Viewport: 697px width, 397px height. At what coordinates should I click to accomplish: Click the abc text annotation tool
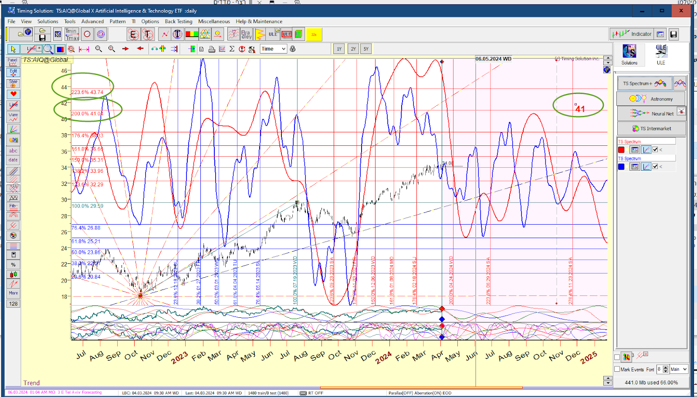point(14,151)
